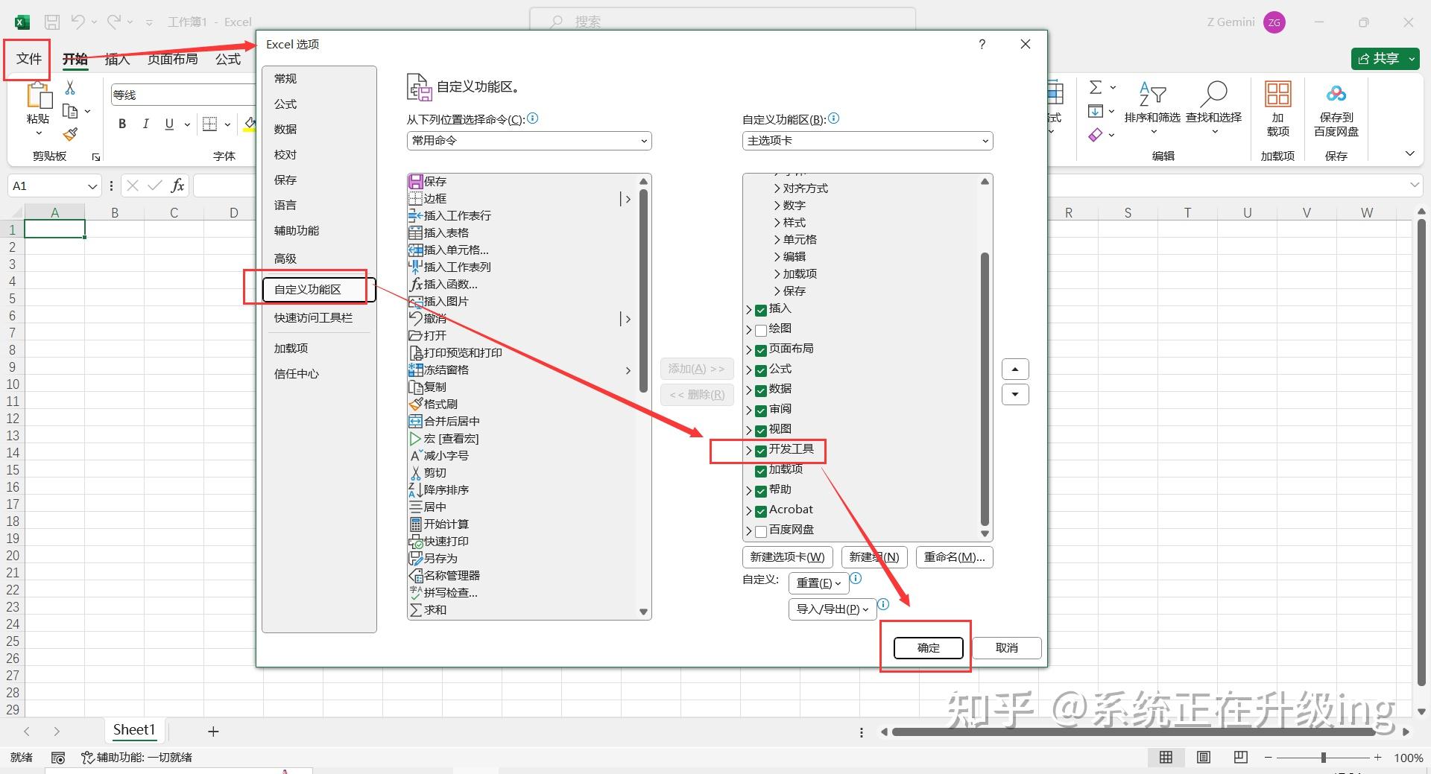Click Save to Baidu Netdisk icon
1431x774 pixels.
click(x=1336, y=94)
